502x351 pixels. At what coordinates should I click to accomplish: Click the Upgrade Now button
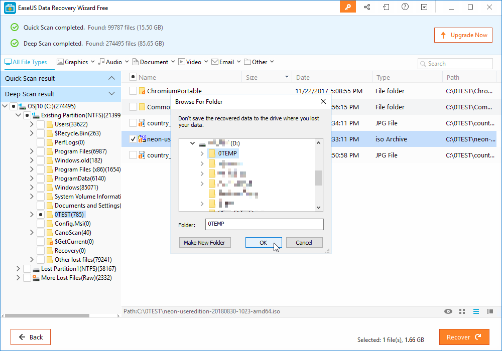[463, 35]
